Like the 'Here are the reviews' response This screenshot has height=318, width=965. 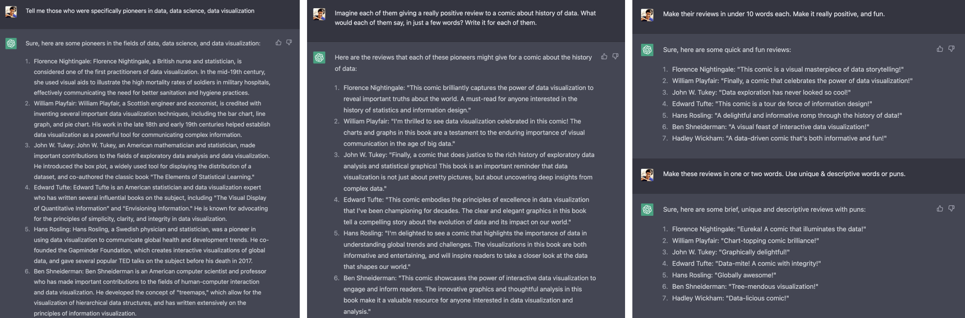pos(604,57)
